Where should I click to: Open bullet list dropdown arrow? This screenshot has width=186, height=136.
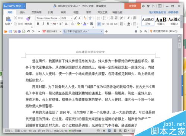tap(102, 18)
